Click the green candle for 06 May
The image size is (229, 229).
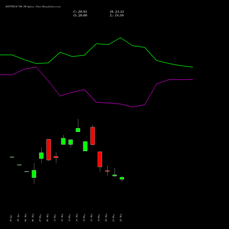pyautogui.click(x=34, y=174)
